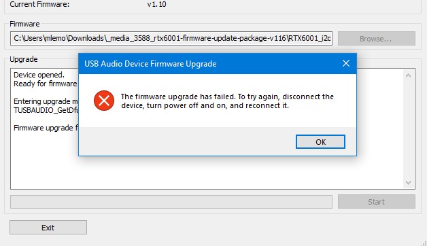Close the USB Audio Device Firmware Upgrade dialog
This screenshot has height=246, width=427.
tap(346, 63)
